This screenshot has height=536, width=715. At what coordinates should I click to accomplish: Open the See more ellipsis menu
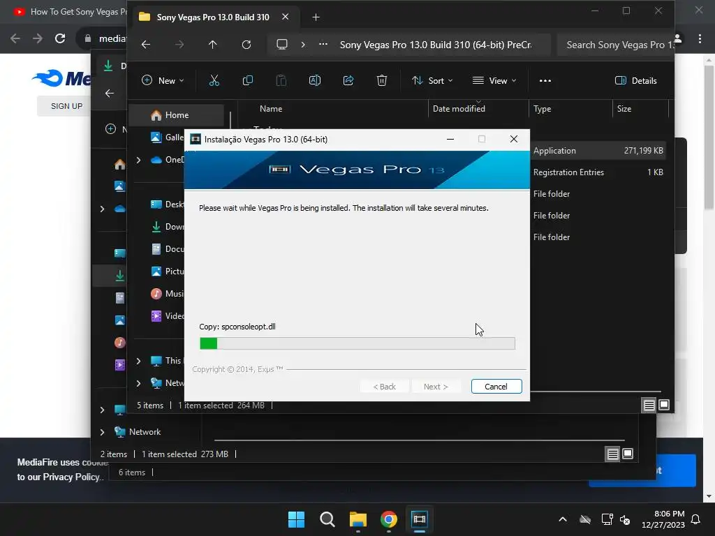[545, 81]
